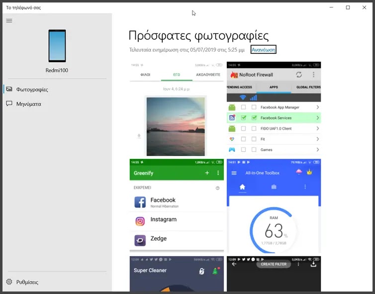Click the Wi-Fi column icon in firewall
The height and width of the screenshot is (294, 375).
click(243, 97)
